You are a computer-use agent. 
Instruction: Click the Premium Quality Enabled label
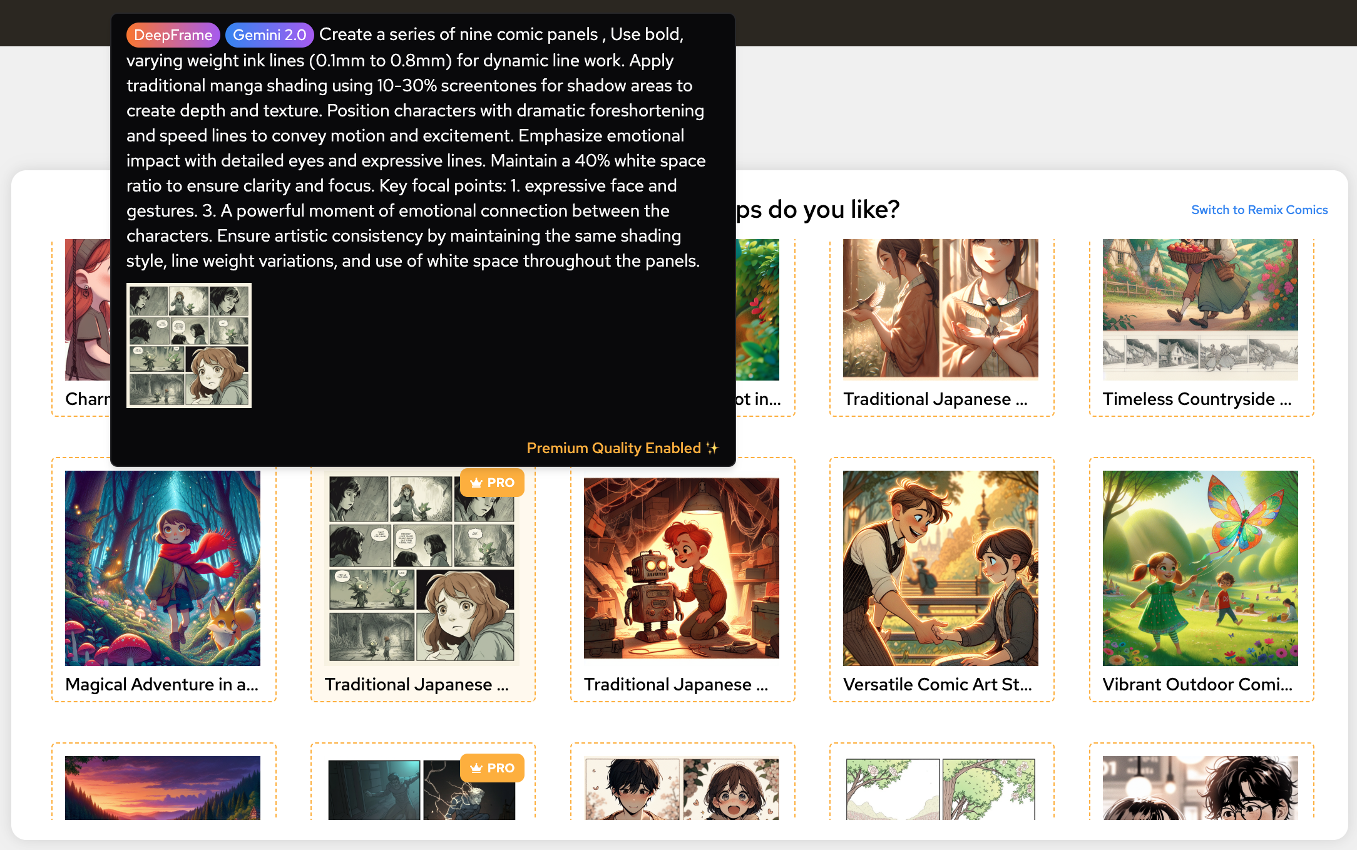tap(613, 448)
